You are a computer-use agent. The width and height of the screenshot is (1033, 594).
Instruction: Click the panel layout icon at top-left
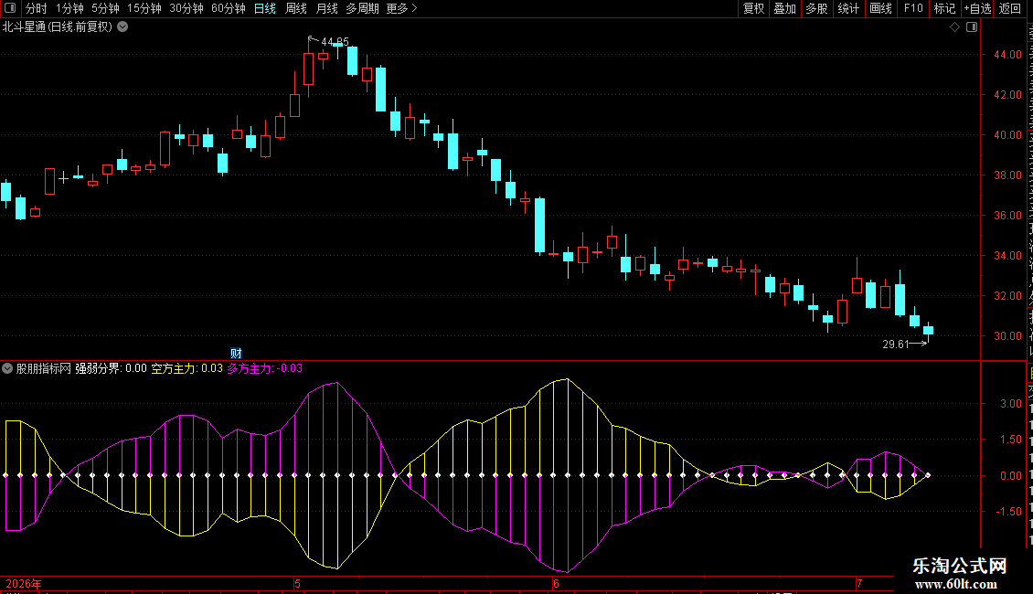tap(10, 8)
